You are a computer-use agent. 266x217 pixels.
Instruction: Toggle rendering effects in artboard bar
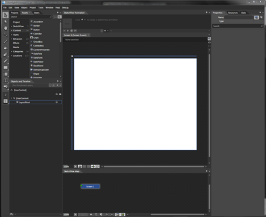[80, 166]
